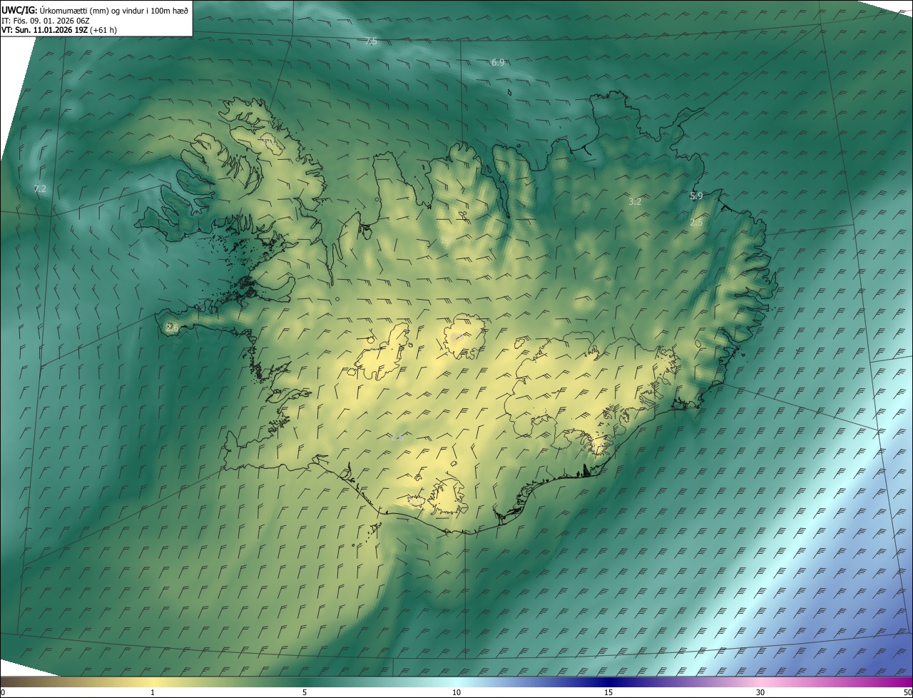Click the 'IT: Fös. 09. 01. 2026 06Z' line

click(46, 21)
